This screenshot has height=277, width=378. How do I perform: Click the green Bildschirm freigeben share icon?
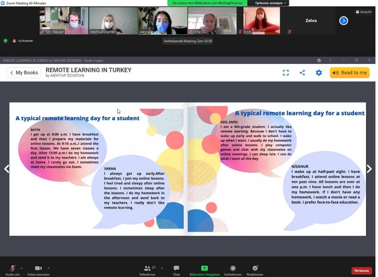coord(204,268)
